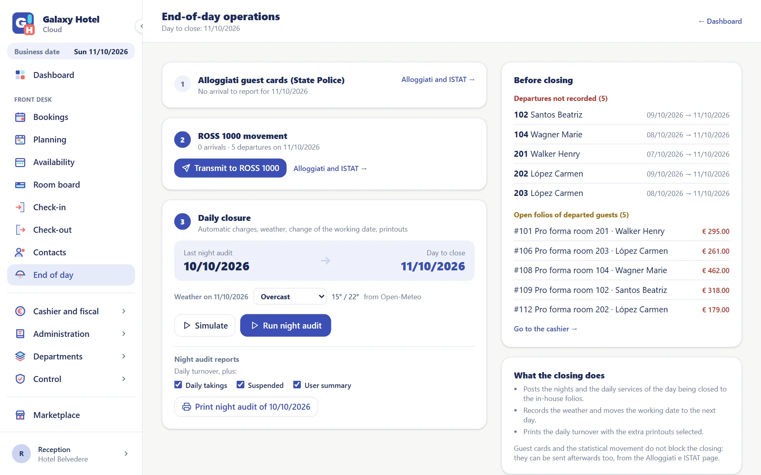
Task: Click the End of day sunset icon
Action: point(20,275)
